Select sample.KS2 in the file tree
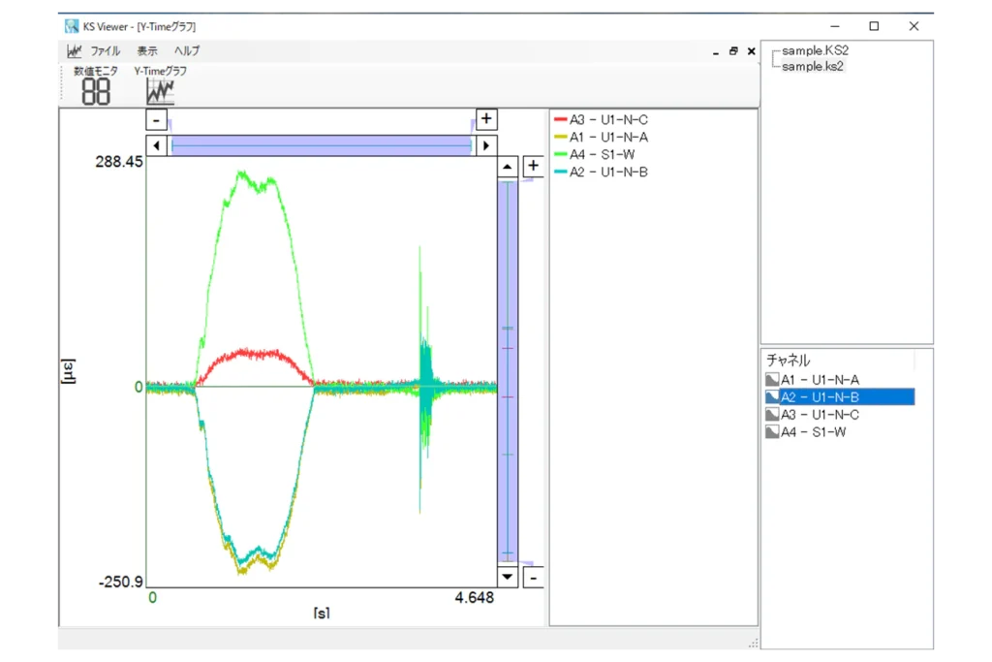This screenshot has width=992, height=662. (815, 50)
